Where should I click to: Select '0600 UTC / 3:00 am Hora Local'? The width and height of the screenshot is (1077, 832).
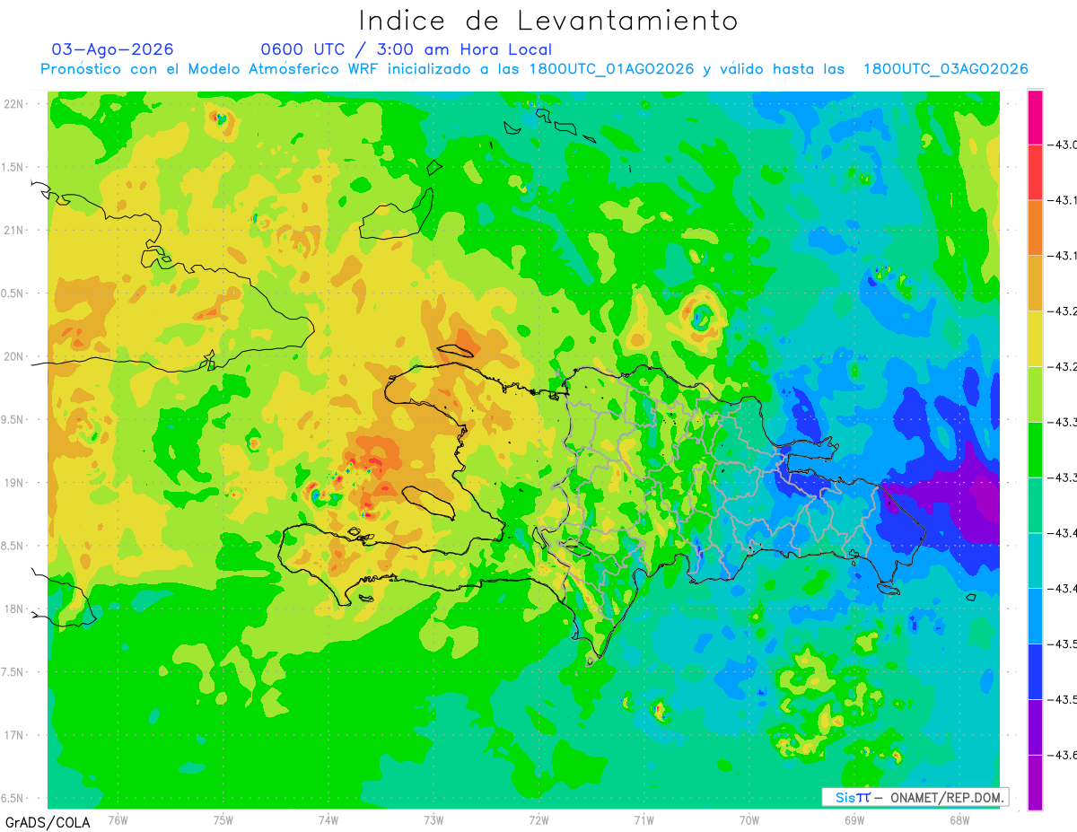point(407,49)
